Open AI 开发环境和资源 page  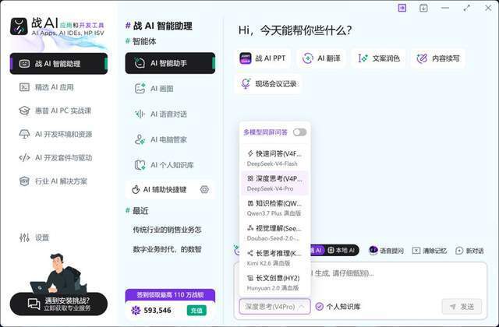click(x=55, y=134)
